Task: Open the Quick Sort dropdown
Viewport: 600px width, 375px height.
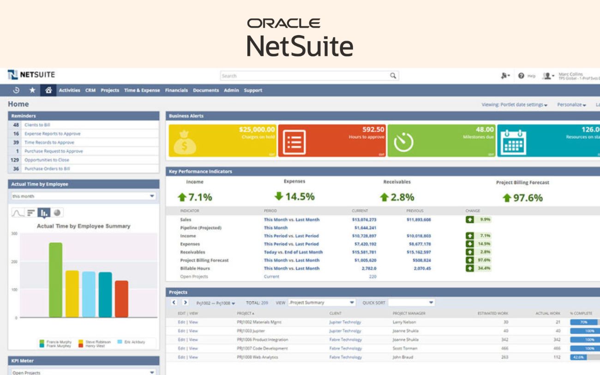Action: click(411, 303)
